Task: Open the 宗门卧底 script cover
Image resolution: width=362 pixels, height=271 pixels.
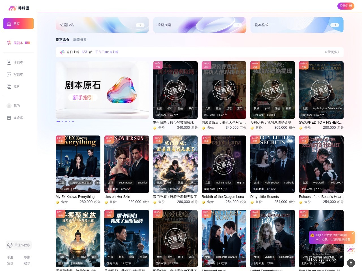Action: [x=175, y=164]
